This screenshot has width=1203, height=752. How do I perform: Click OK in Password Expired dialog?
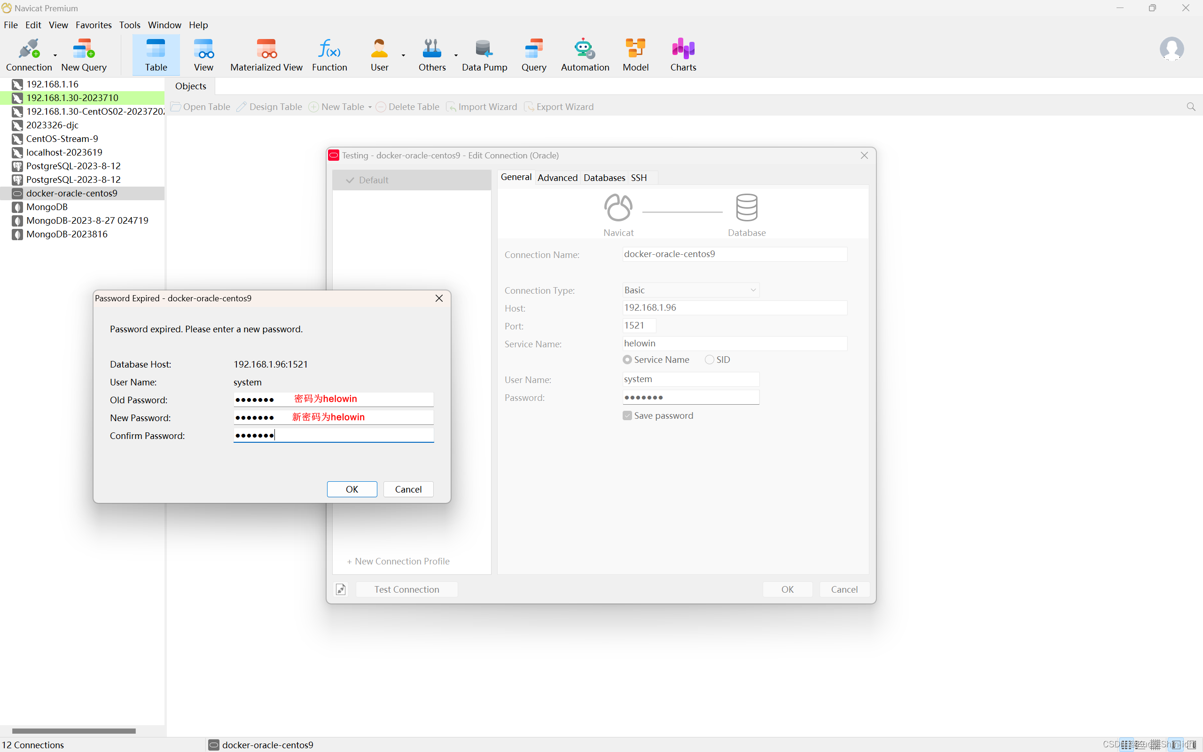352,489
